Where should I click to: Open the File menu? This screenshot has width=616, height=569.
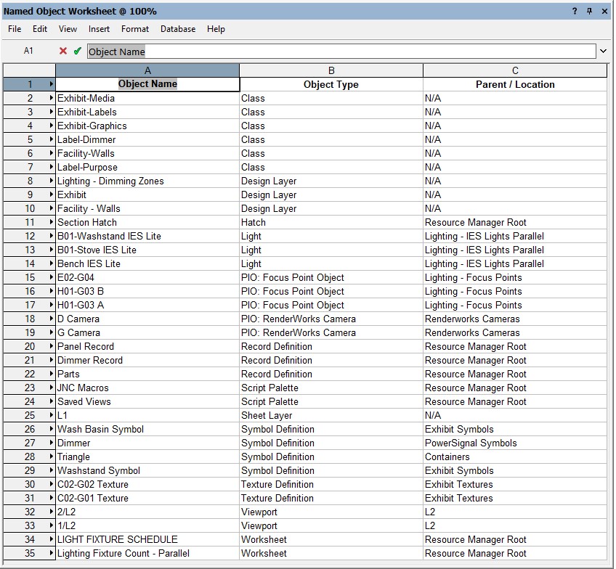(x=15, y=29)
